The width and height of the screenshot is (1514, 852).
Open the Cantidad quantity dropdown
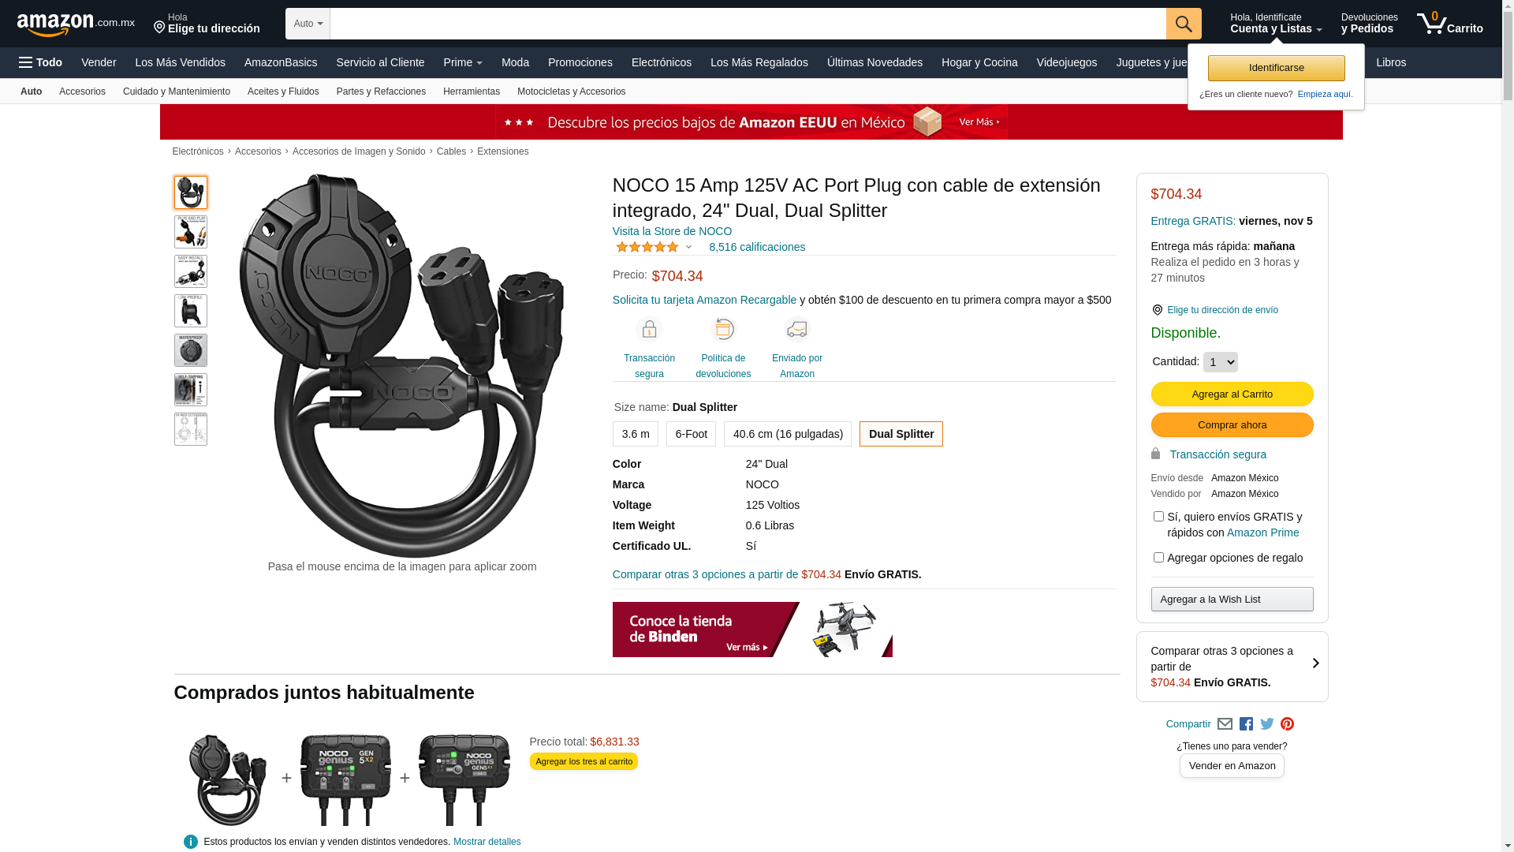pos(1220,362)
